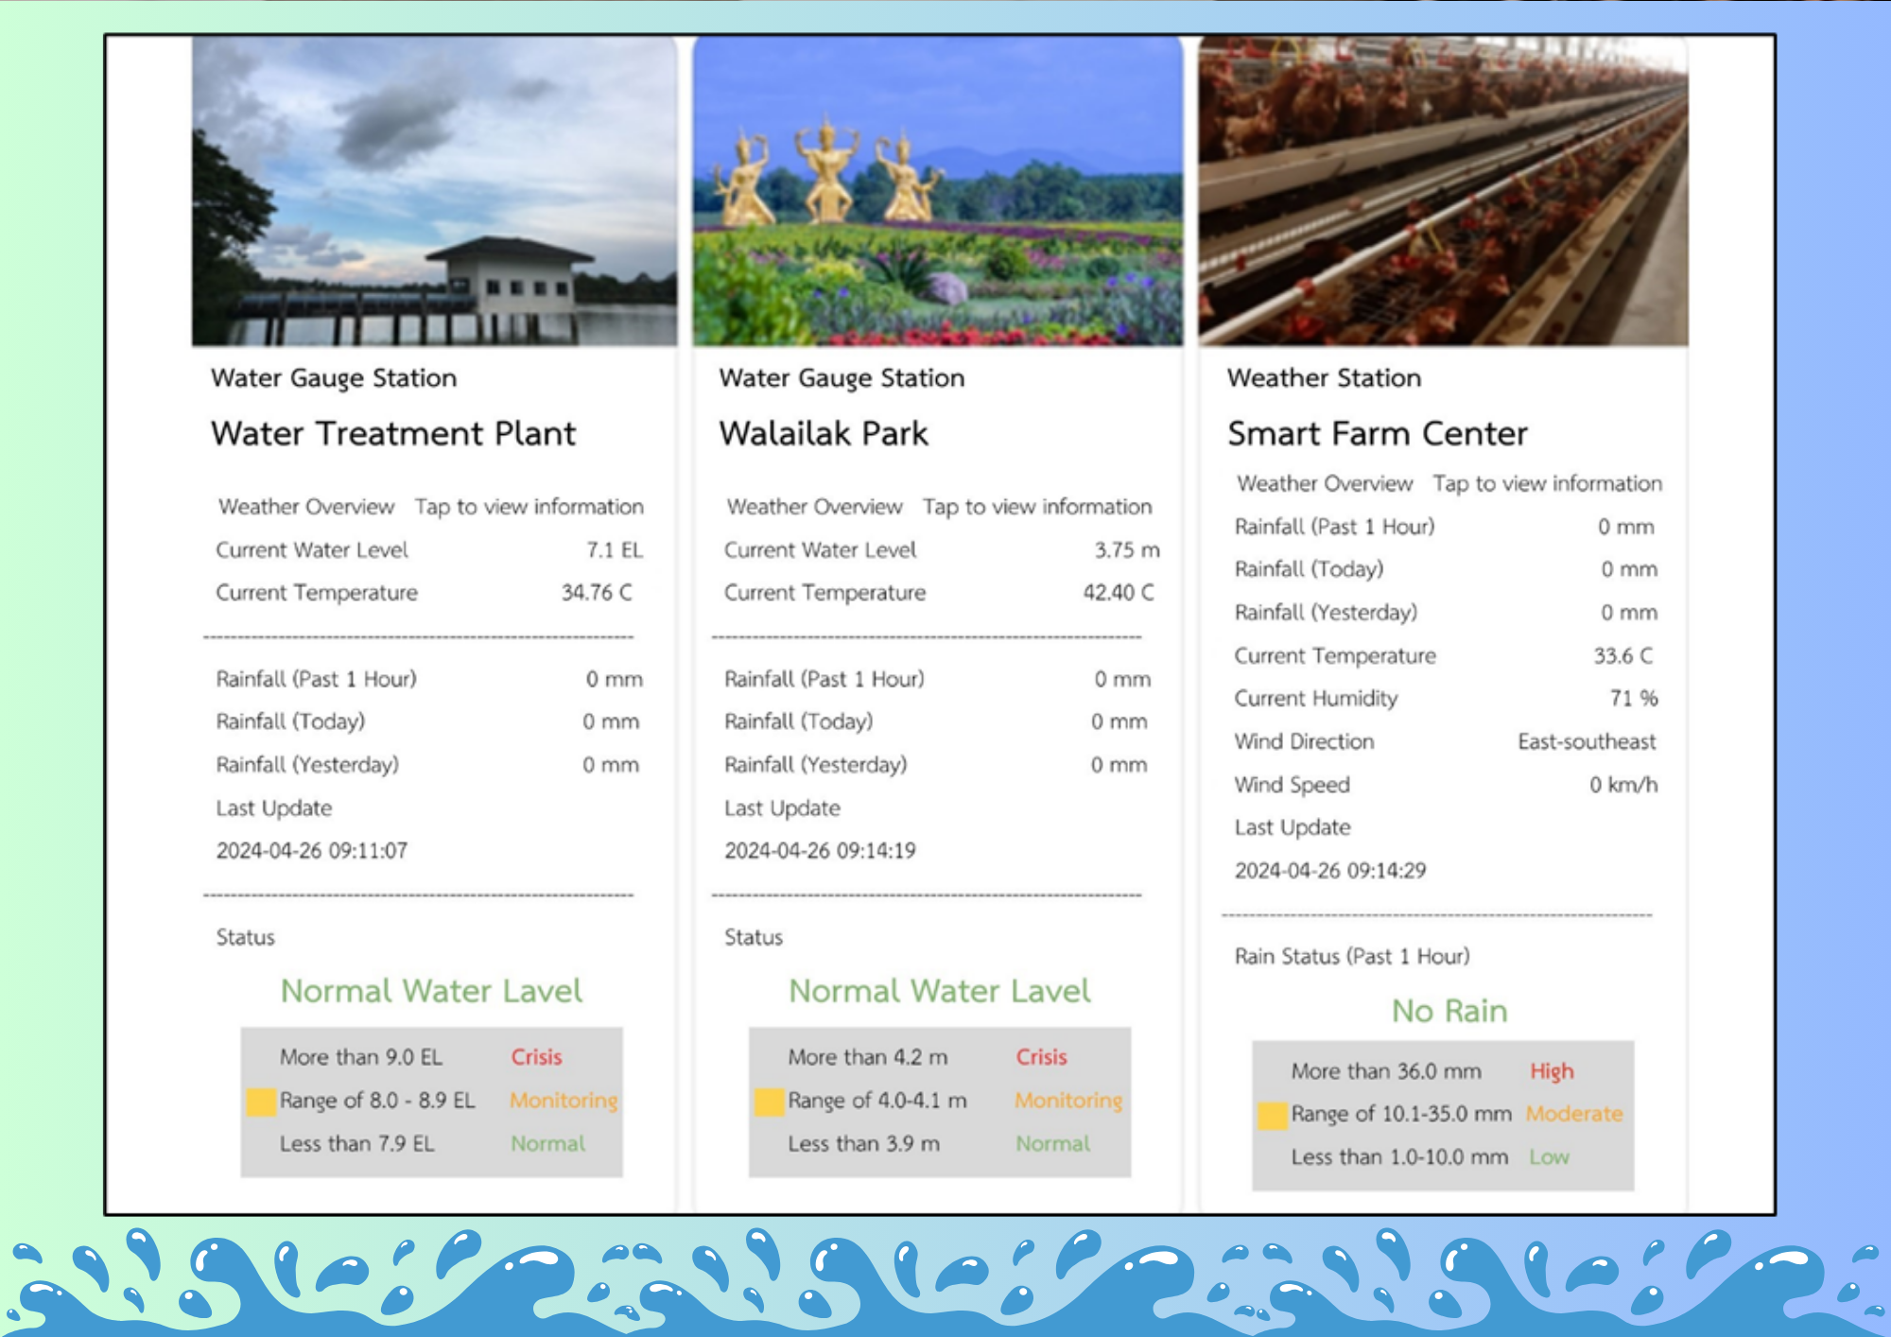Click the red Crisis label for 9.0 EL
Viewport: 1891px width, 1337px height.
536,1057
